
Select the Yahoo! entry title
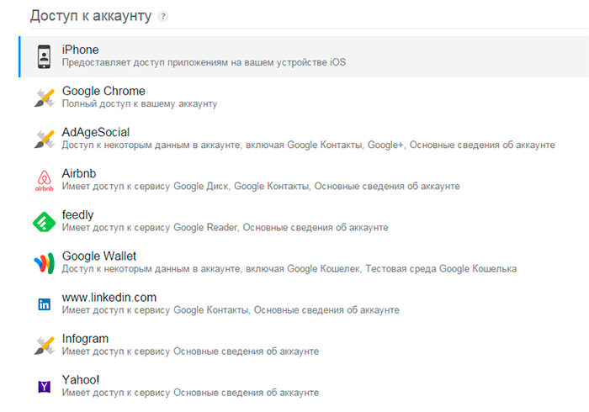point(81,379)
